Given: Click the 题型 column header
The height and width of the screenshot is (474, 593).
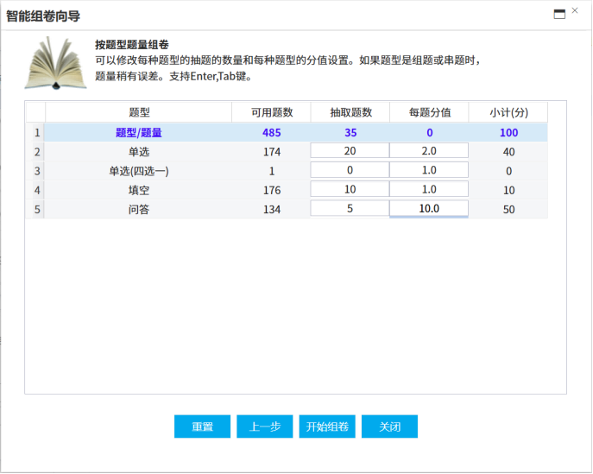Looking at the screenshot, I should (x=138, y=112).
